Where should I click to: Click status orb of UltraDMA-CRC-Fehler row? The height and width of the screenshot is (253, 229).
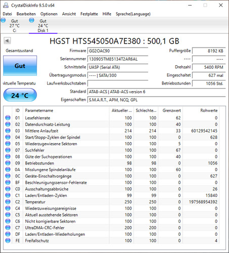8,228
